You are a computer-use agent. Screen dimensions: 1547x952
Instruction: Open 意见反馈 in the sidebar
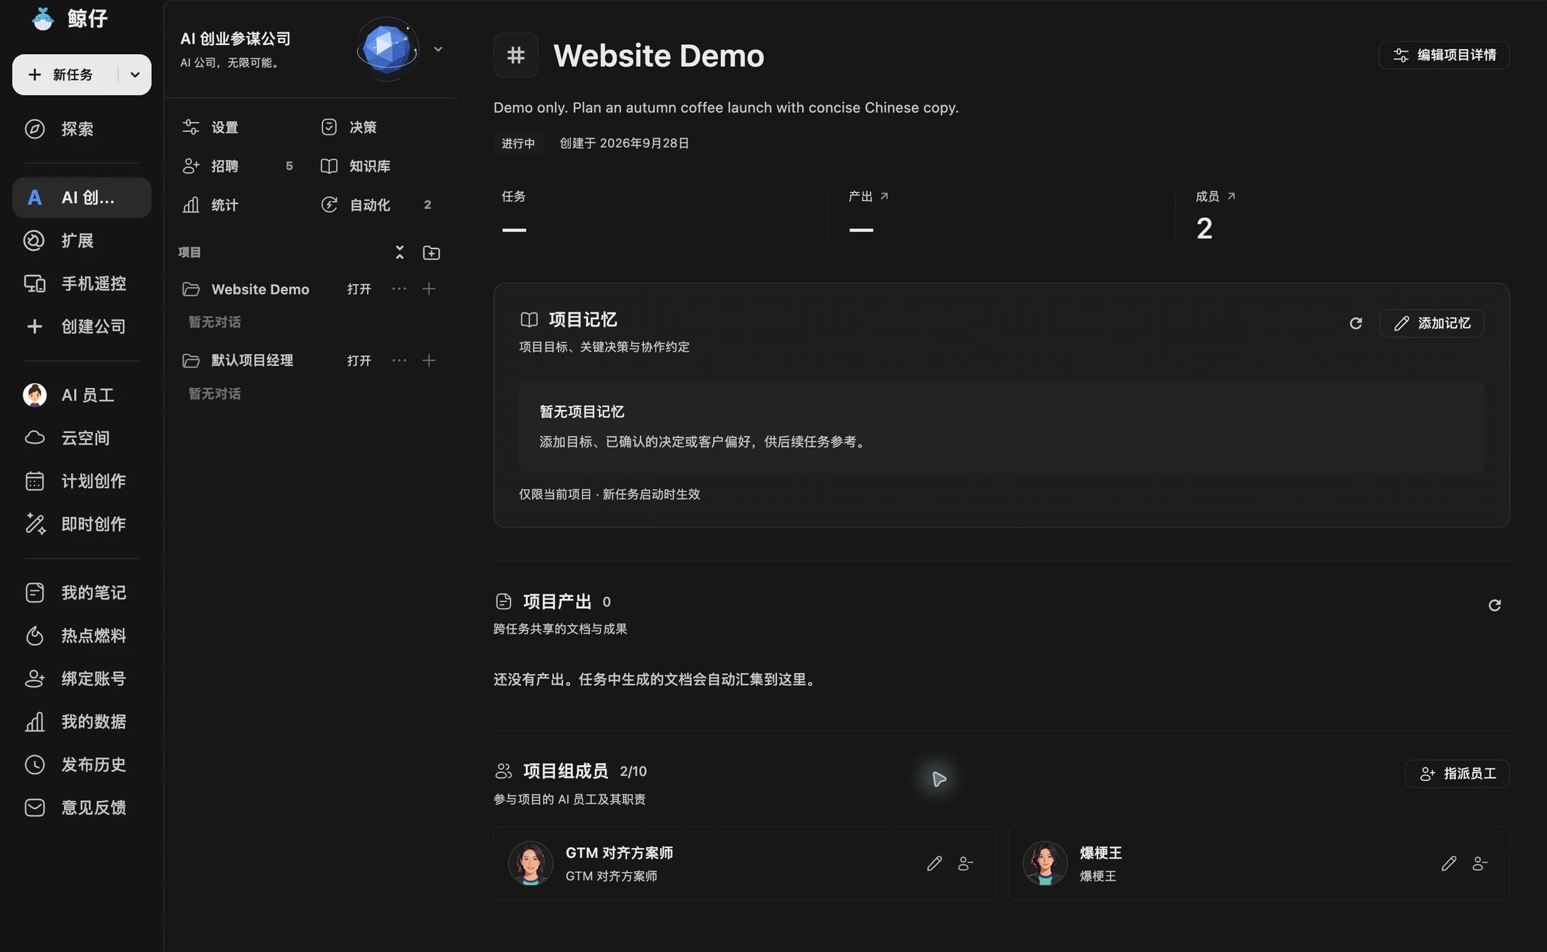pos(82,807)
